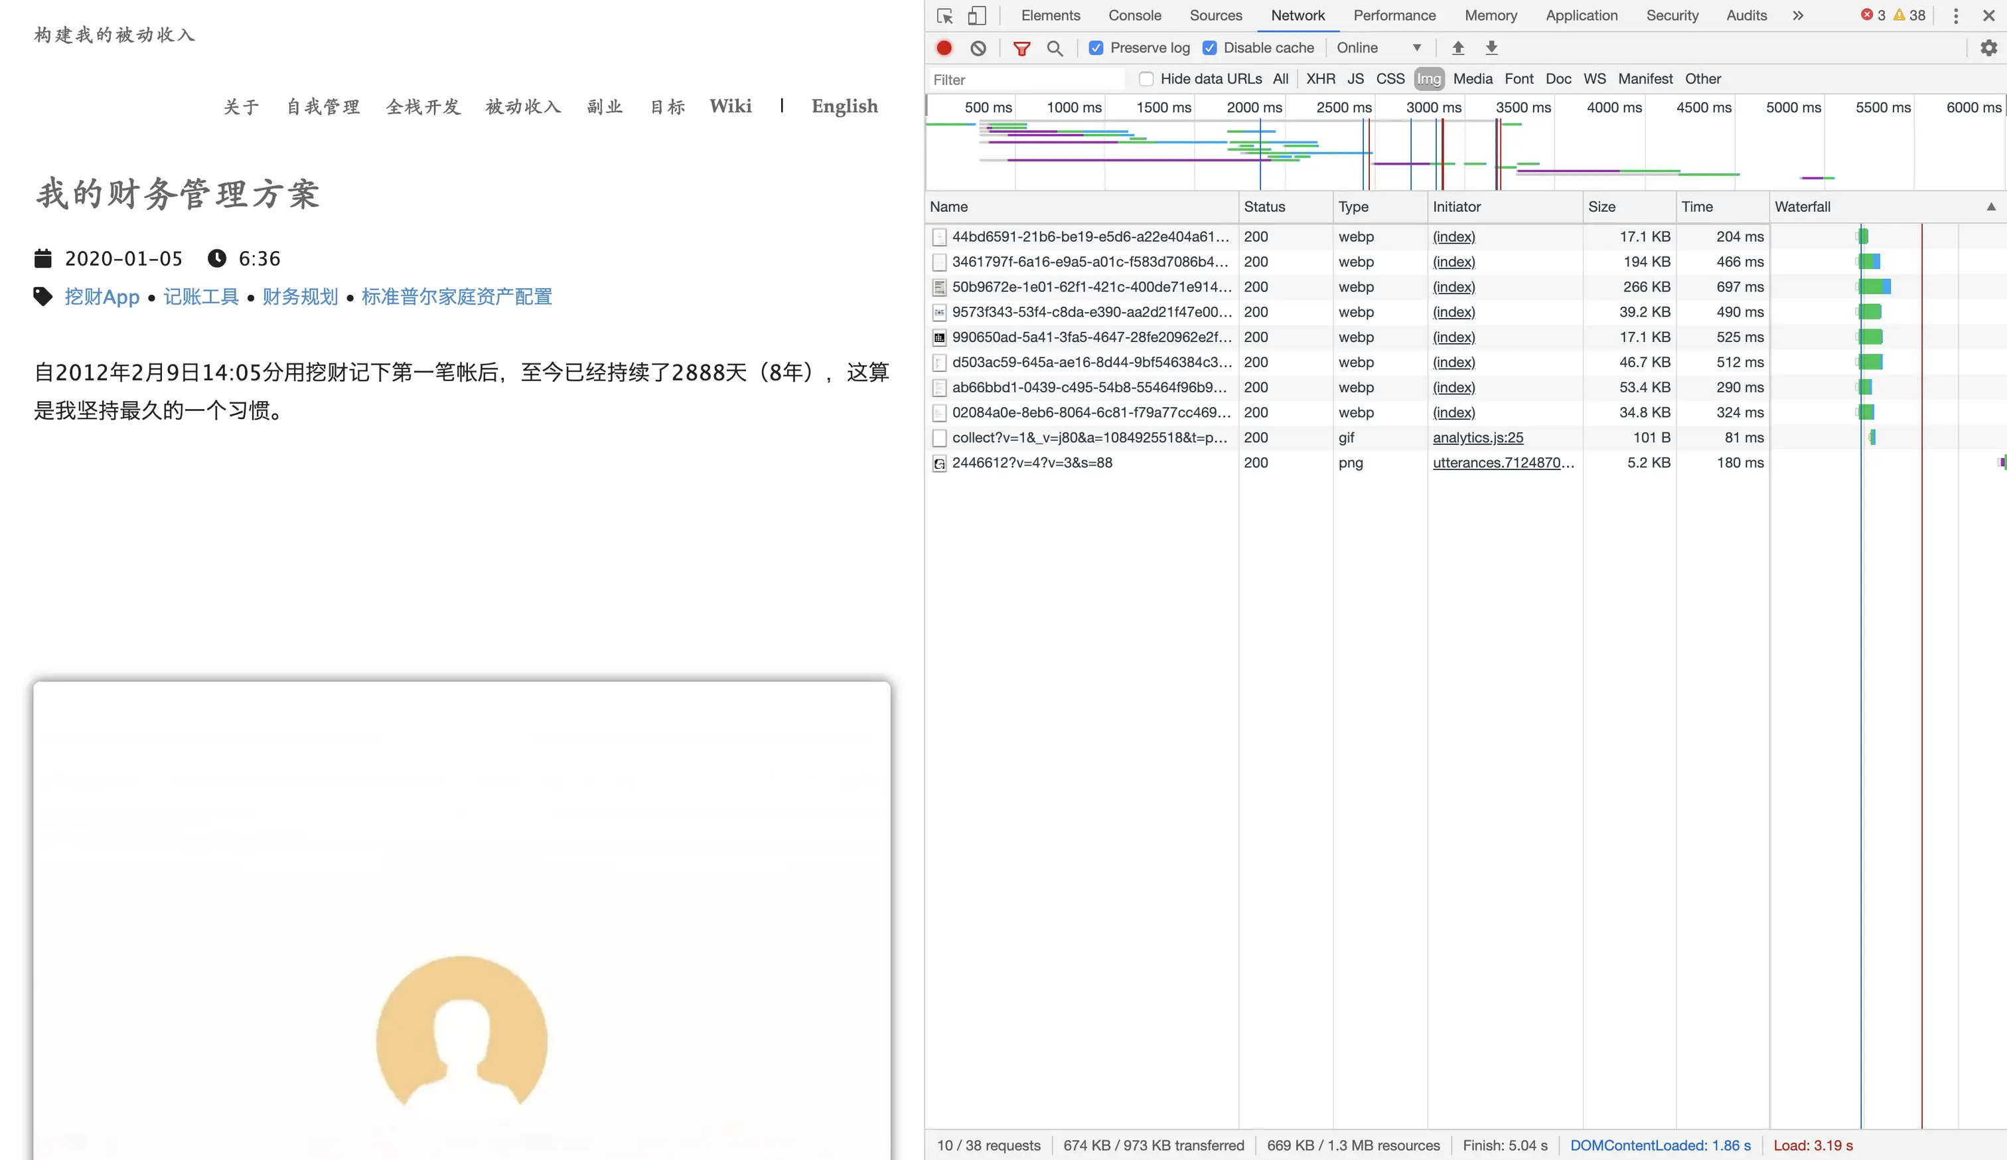
Task: Open the analytics.js:25 initiator link
Action: click(1477, 438)
